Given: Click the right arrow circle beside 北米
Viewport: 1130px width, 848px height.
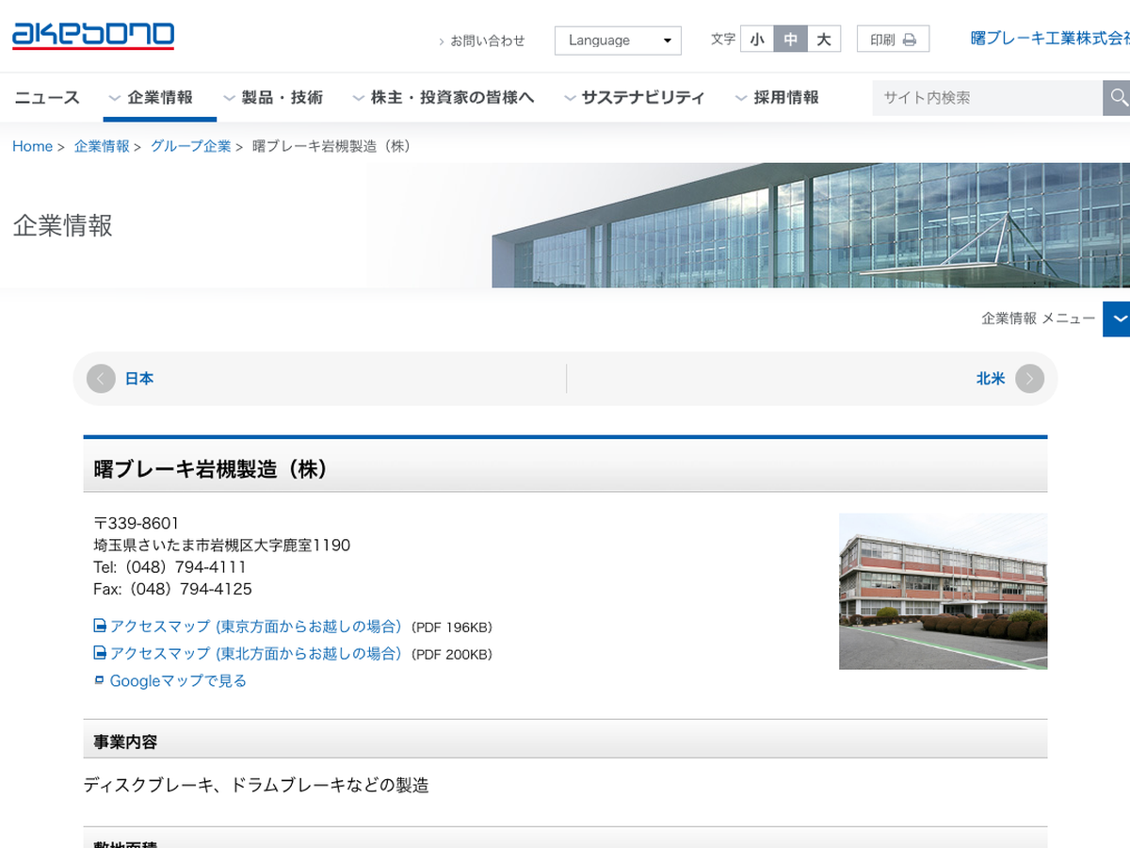Looking at the screenshot, I should tap(1029, 379).
